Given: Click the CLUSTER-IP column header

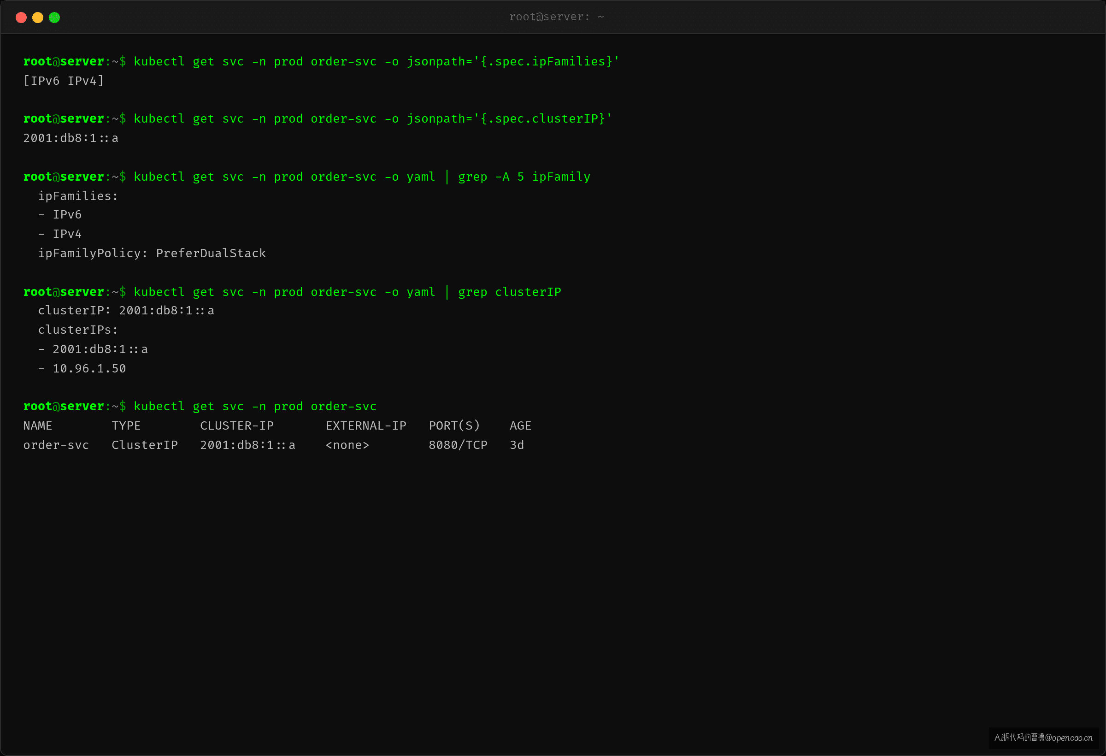Looking at the screenshot, I should 236,425.
